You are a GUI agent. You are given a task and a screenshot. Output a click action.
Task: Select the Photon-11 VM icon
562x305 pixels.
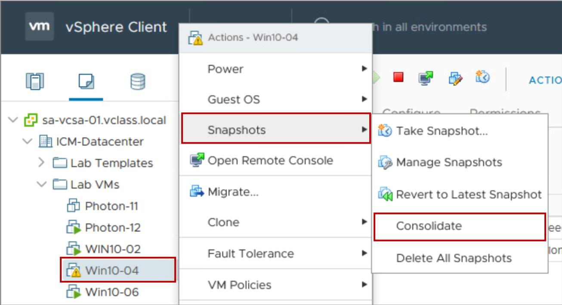[x=74, y=206]
